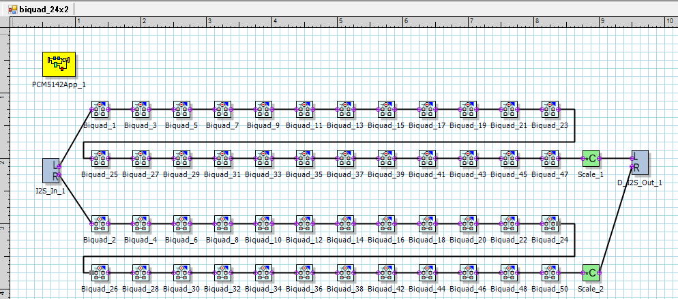Select the Biquad_19 filter block
This screenshot has width=678, height=299.
(468, 110)
